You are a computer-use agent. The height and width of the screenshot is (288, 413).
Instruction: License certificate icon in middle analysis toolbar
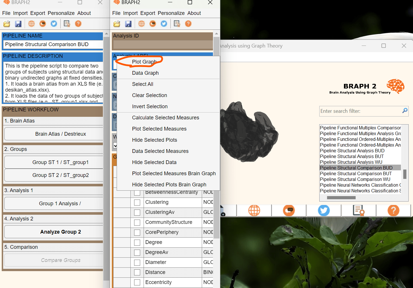click(177, 24)
